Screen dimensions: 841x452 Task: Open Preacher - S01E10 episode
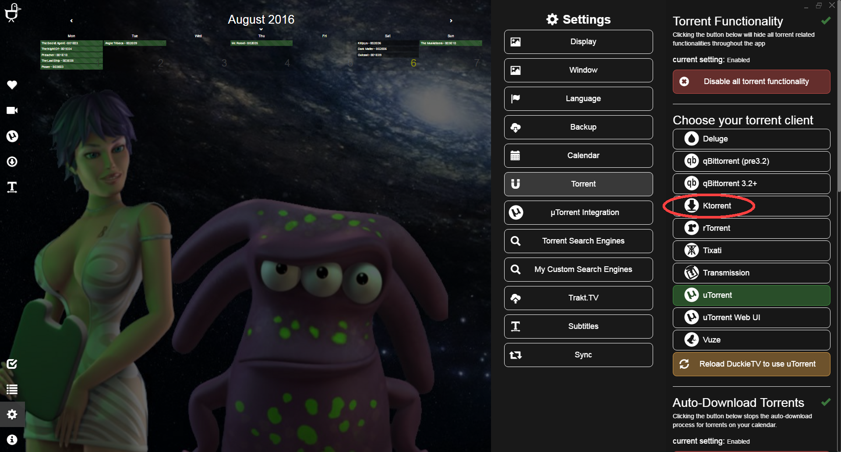coord(71,55)
